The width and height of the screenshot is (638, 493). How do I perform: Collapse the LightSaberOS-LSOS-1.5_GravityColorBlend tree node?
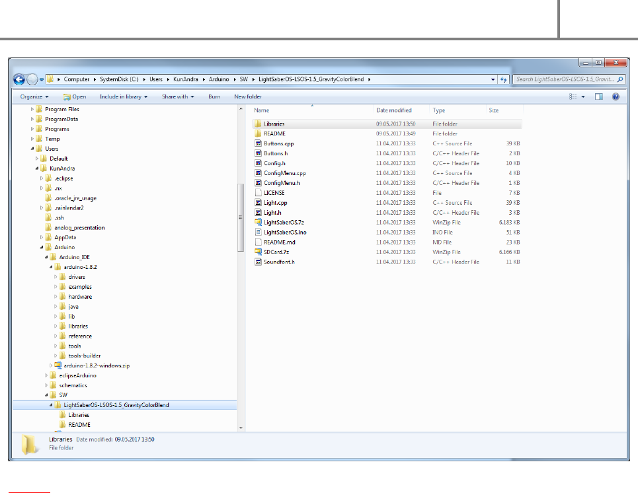click(x=51, y=405)
